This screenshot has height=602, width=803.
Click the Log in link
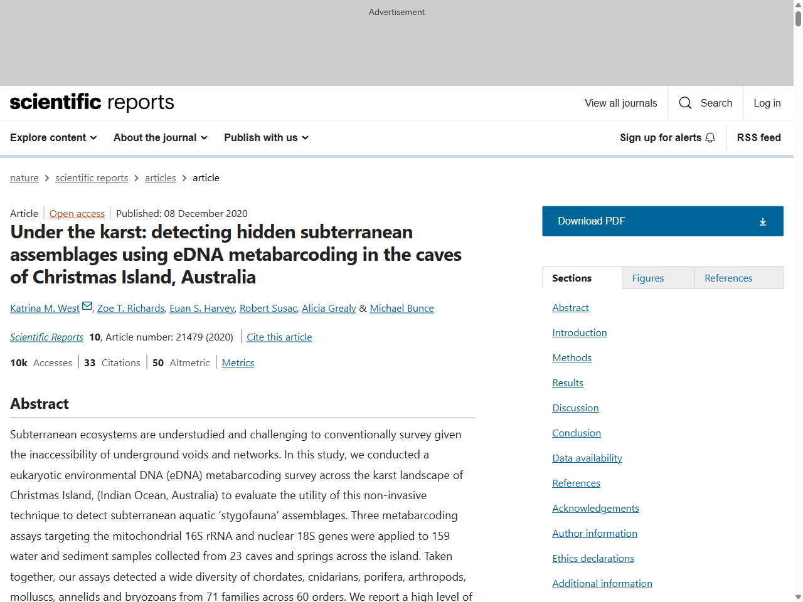tap(767, 103)
